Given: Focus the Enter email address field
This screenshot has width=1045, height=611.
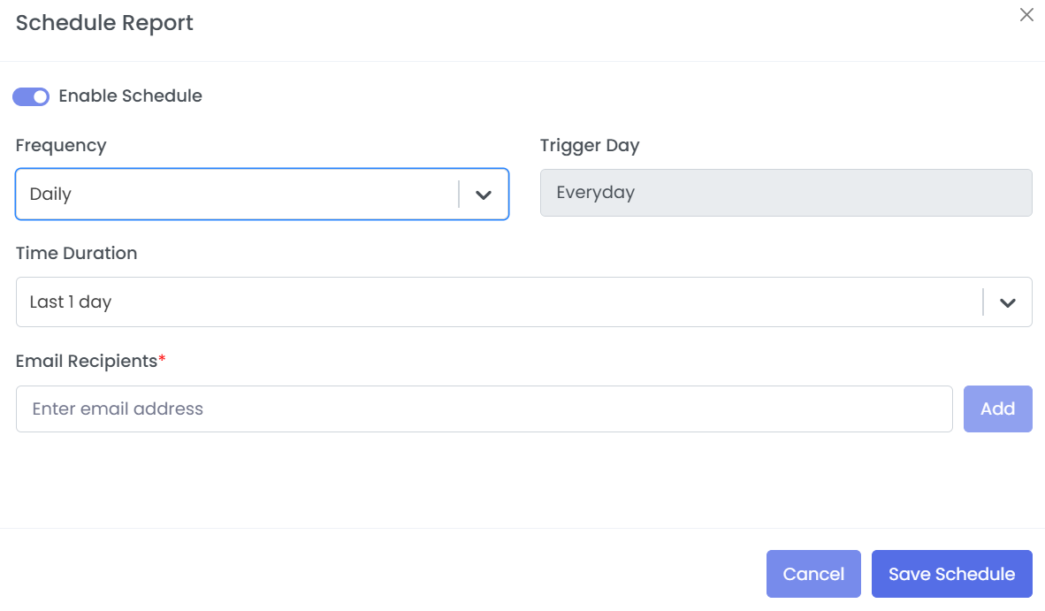Looking at the screenshot, I should (x=484, y=409).
